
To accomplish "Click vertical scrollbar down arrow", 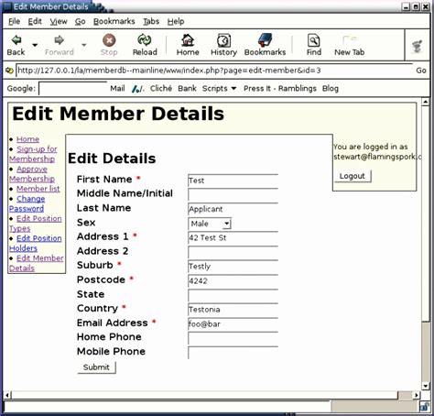I will (426, 386).
